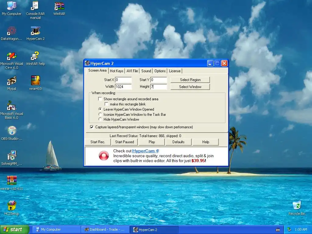Click the $39.95 price text

[x=198, y=161]
